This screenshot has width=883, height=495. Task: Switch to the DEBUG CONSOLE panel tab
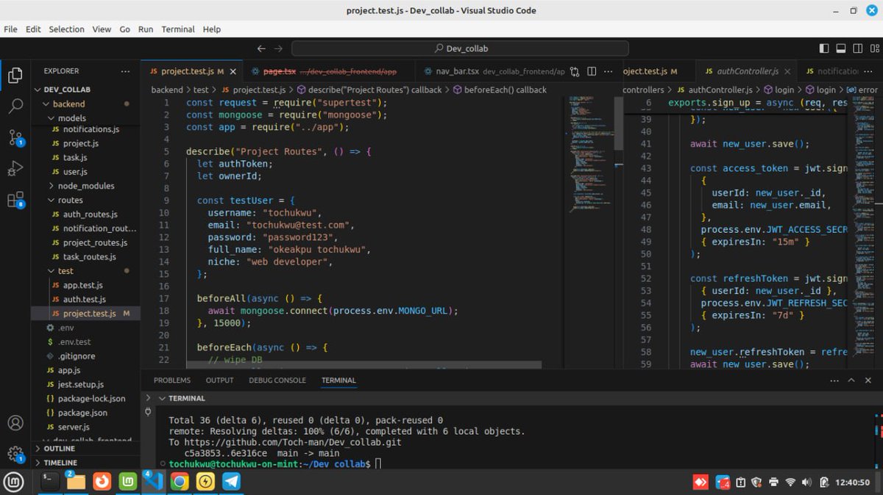277,380
